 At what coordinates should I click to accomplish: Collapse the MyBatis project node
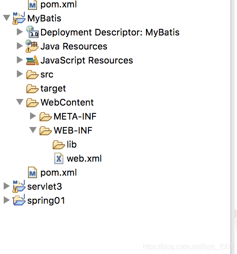pos(7,18)
